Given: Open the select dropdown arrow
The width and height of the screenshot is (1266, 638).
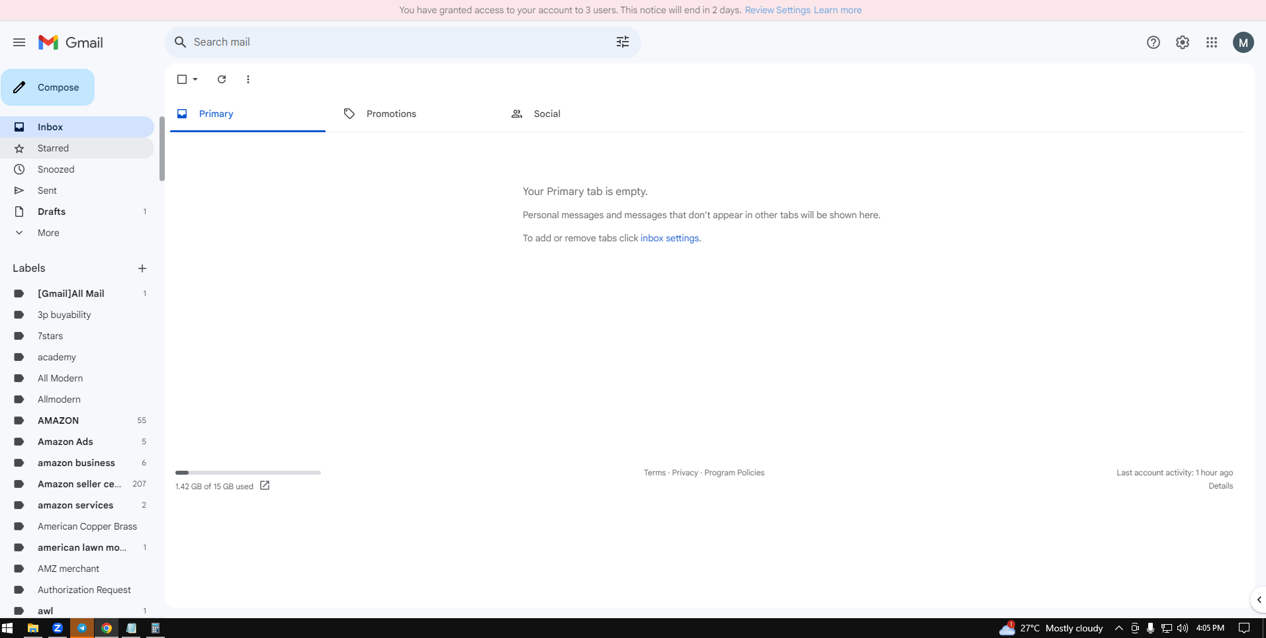Looking at the screenshot, I should coord(195,79).
